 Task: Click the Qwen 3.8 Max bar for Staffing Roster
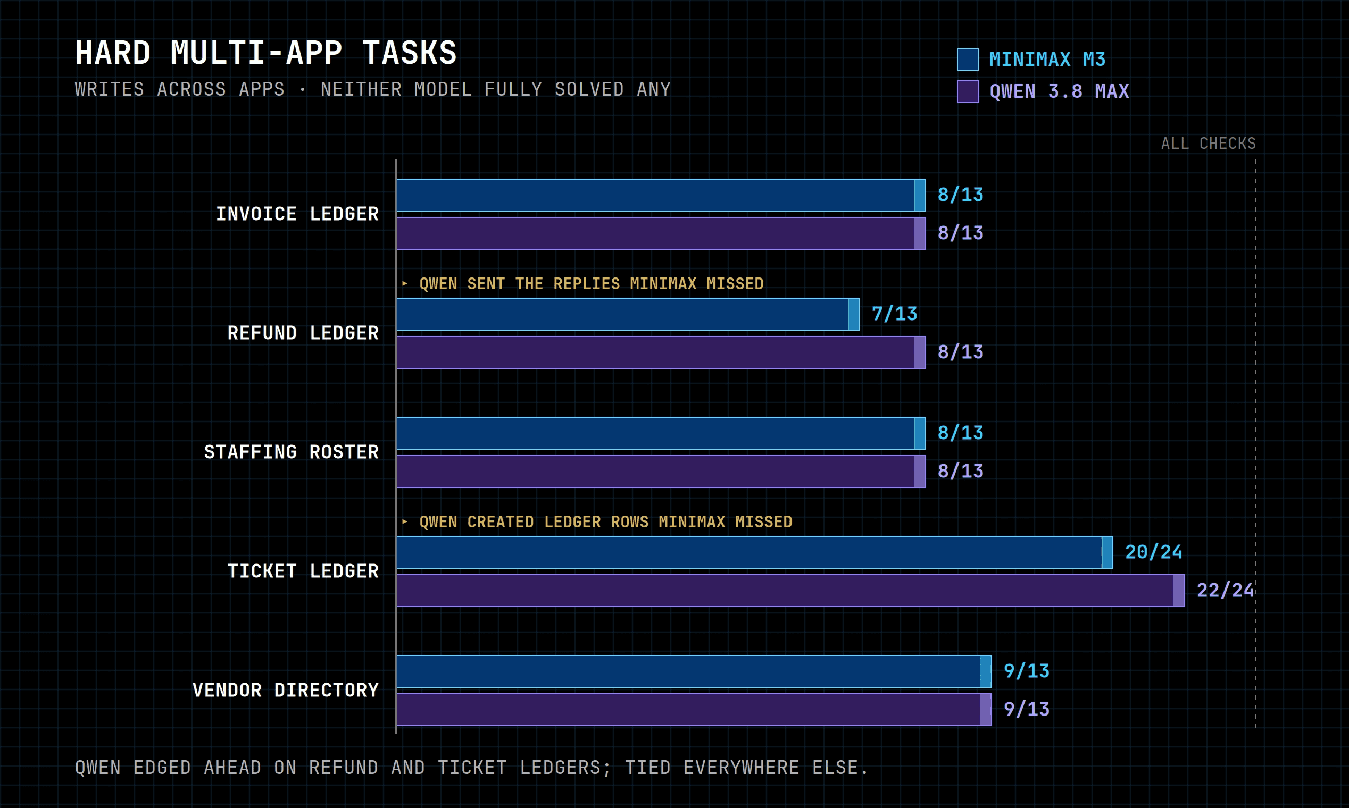[661, 472]
